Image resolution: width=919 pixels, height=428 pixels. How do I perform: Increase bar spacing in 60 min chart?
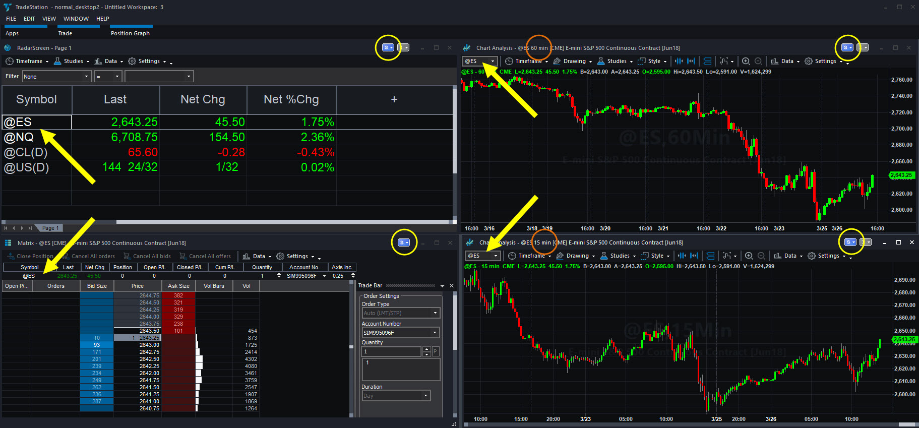(x=691, y=61)
